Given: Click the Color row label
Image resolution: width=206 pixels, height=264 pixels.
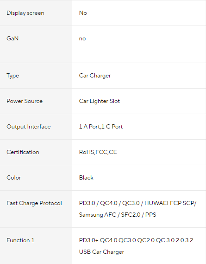Looking at the screenshot, I should tap(14, 178).
